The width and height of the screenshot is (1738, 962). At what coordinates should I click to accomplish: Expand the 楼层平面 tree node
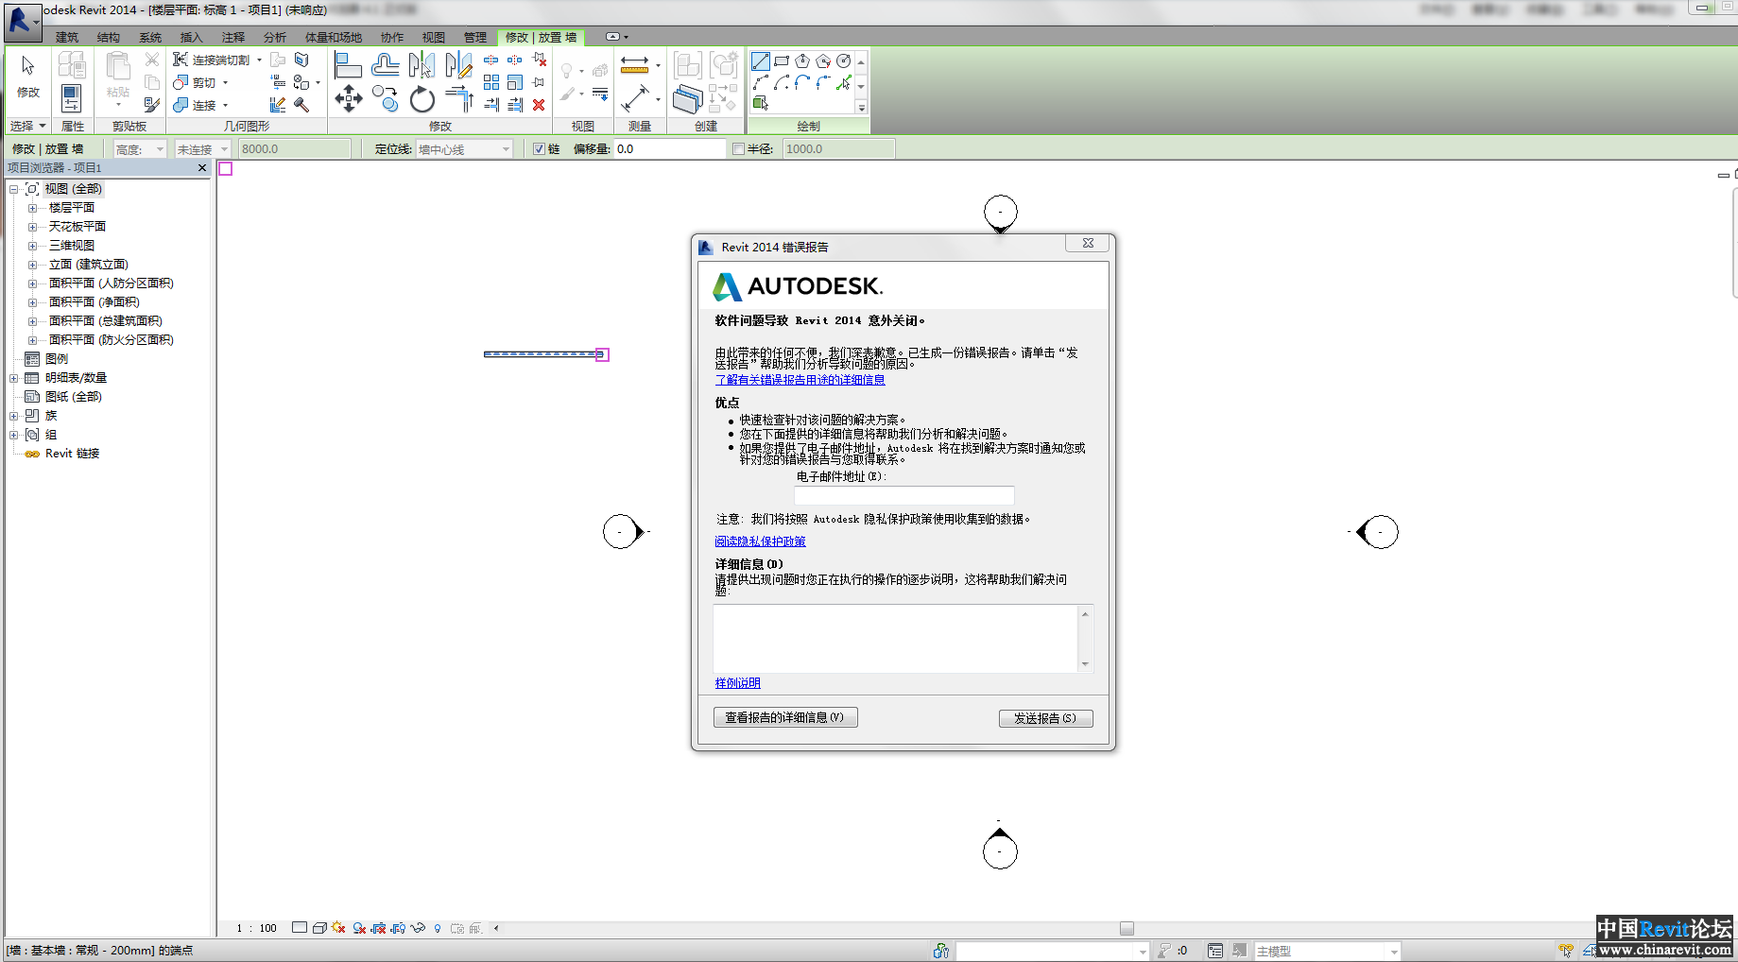click(32, 208)
